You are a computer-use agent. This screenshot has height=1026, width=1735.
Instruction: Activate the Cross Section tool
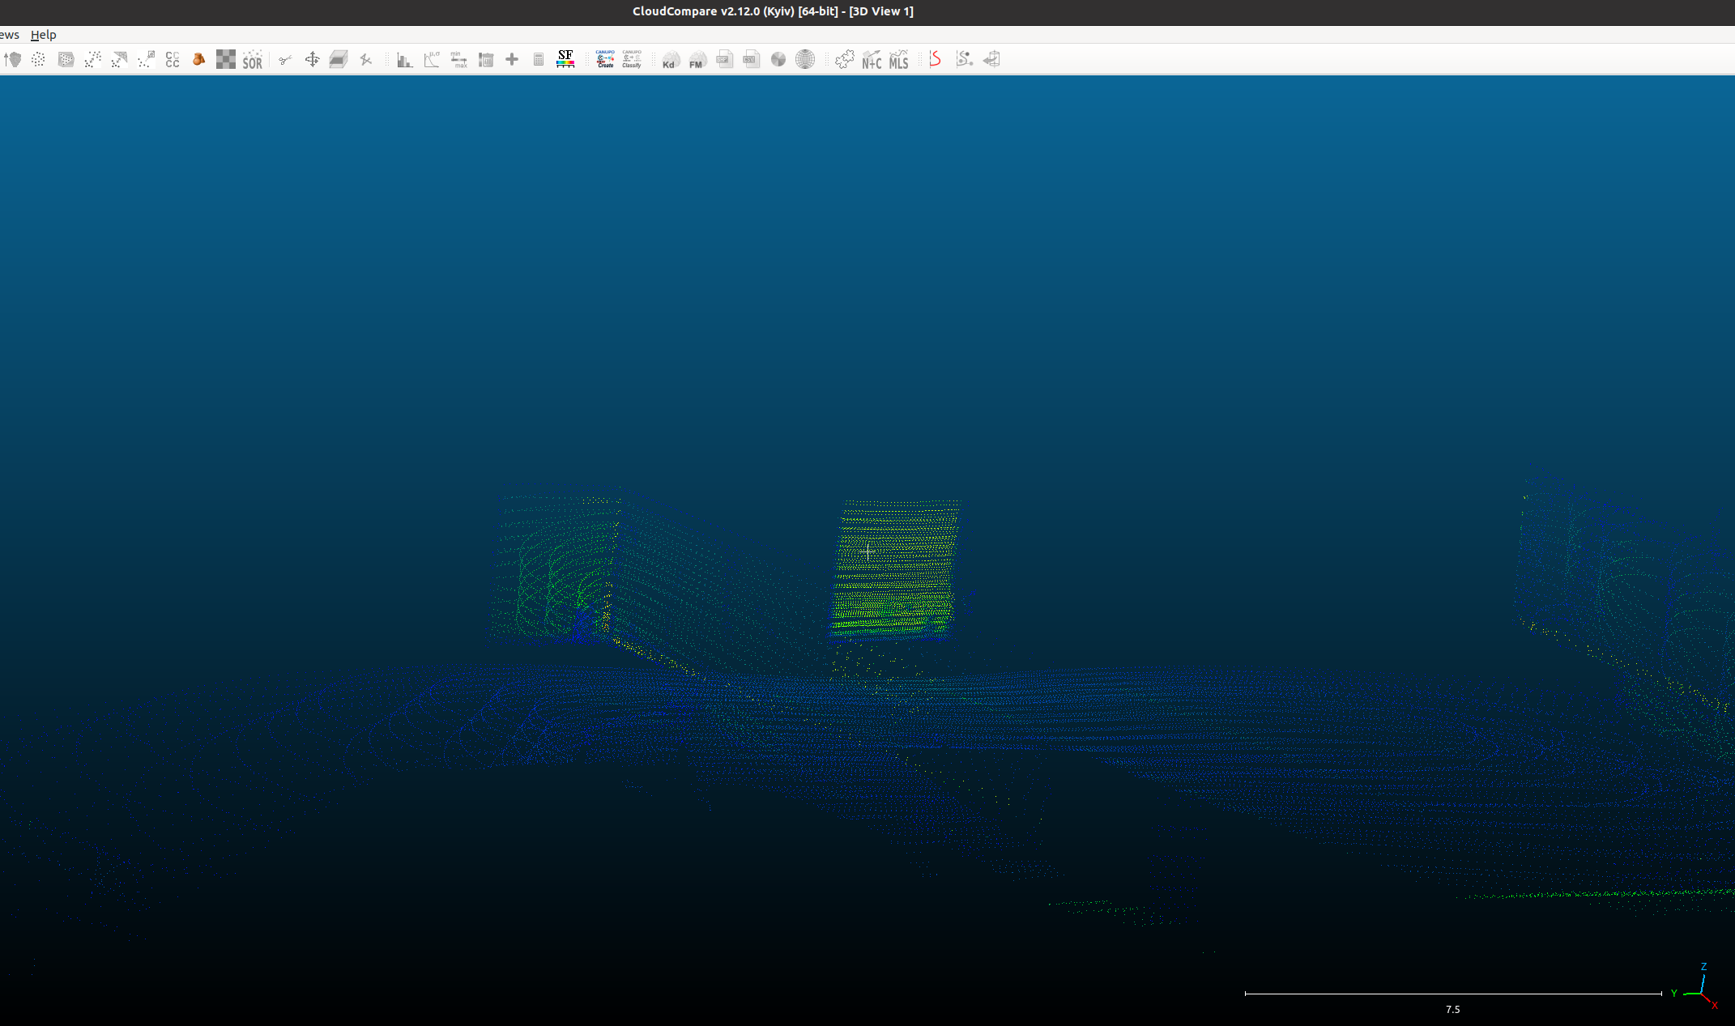[339, 59]
